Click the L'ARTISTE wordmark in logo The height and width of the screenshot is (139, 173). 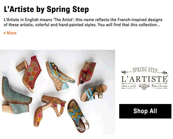pos(144,79)
